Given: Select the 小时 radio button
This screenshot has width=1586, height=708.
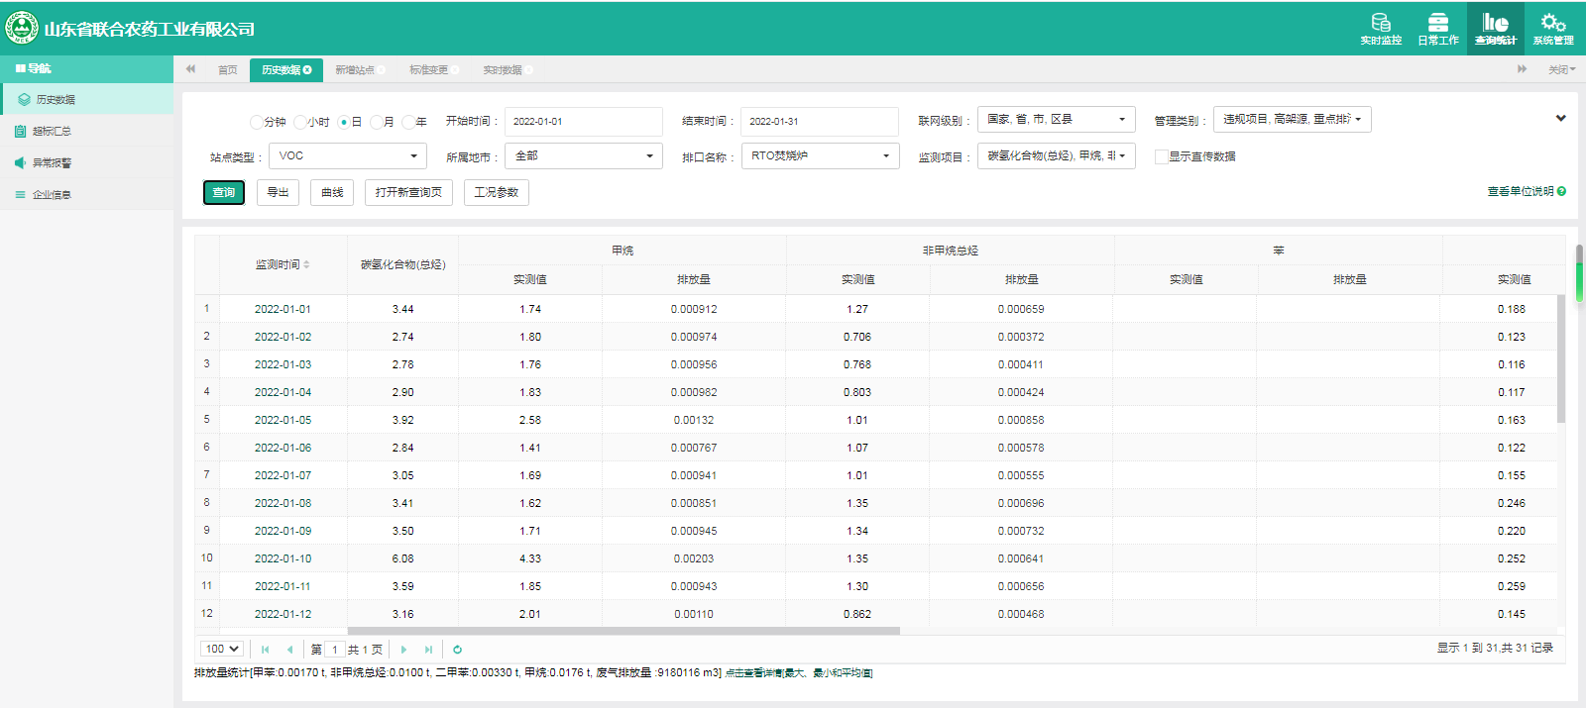Looking at the screenshot, I should click(300, 122).
